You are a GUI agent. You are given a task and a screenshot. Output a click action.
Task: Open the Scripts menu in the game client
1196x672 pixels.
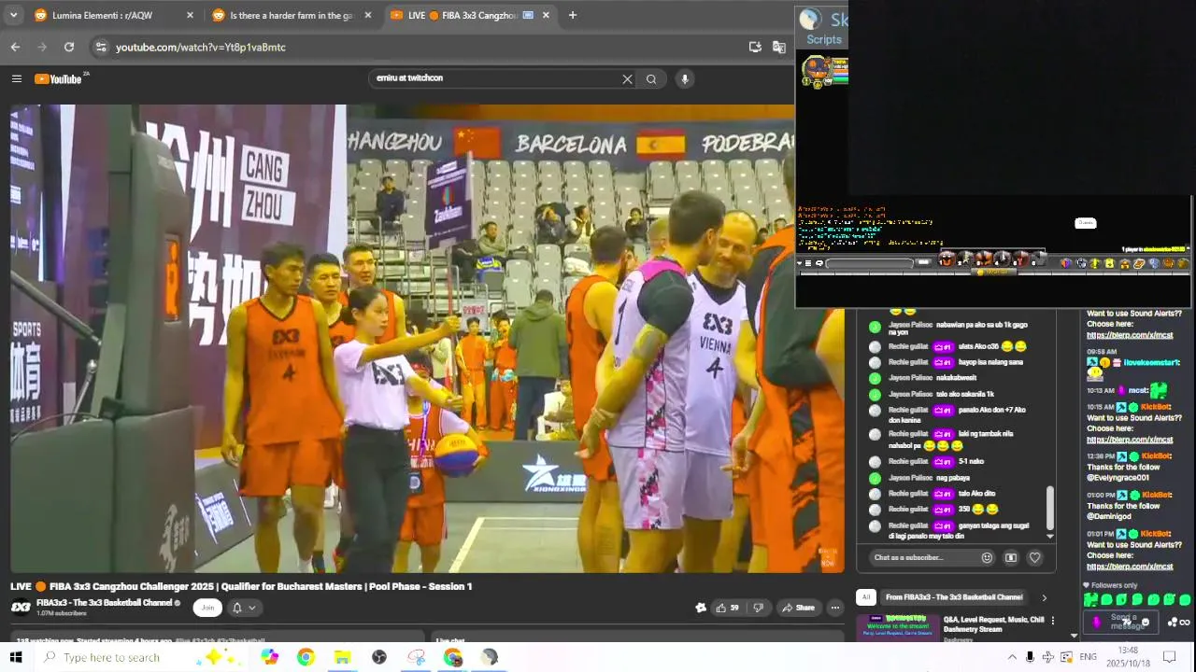pyautogui.click(x=824, y=39)
